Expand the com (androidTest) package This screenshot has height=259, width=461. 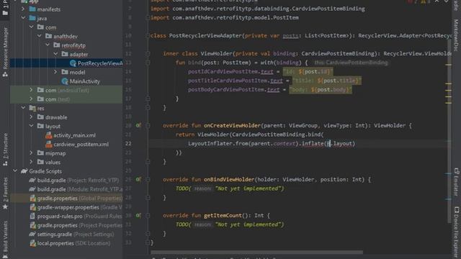click(31, 90)
